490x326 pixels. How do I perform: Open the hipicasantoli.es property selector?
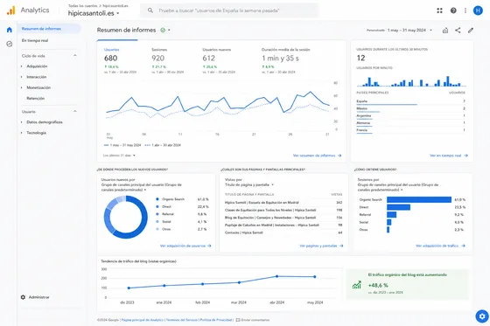(94, 13)
